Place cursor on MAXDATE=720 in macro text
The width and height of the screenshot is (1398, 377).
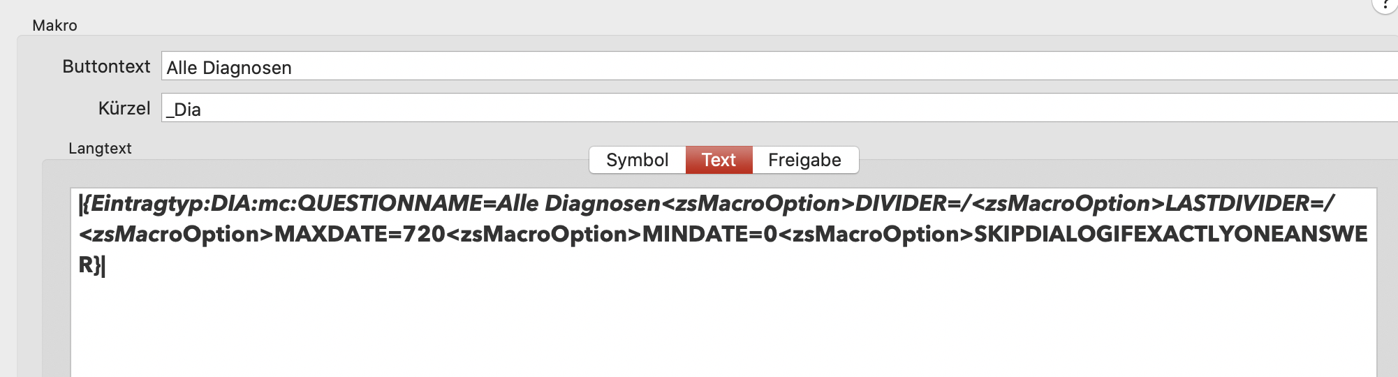point(360,234)
